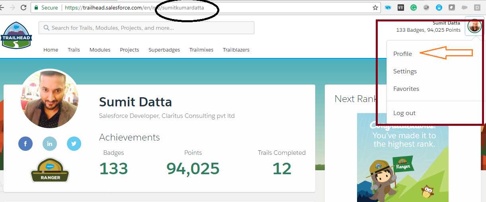The image size is (486, 202).
Task: Open the WR extension icon
Action: (x=401, y=8)
